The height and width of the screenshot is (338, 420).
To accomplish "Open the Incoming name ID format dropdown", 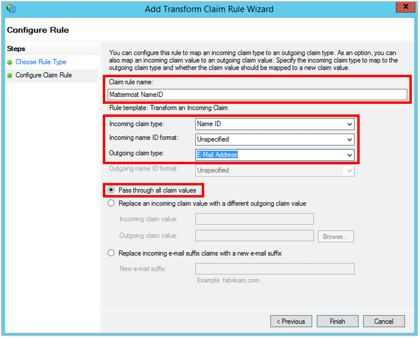I will click(350, 139).
